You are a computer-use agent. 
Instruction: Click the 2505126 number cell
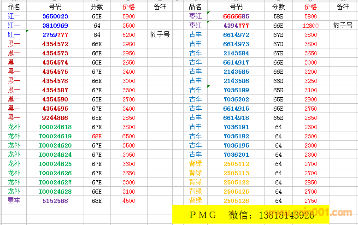pyautogui.click(x=236, y=201)
